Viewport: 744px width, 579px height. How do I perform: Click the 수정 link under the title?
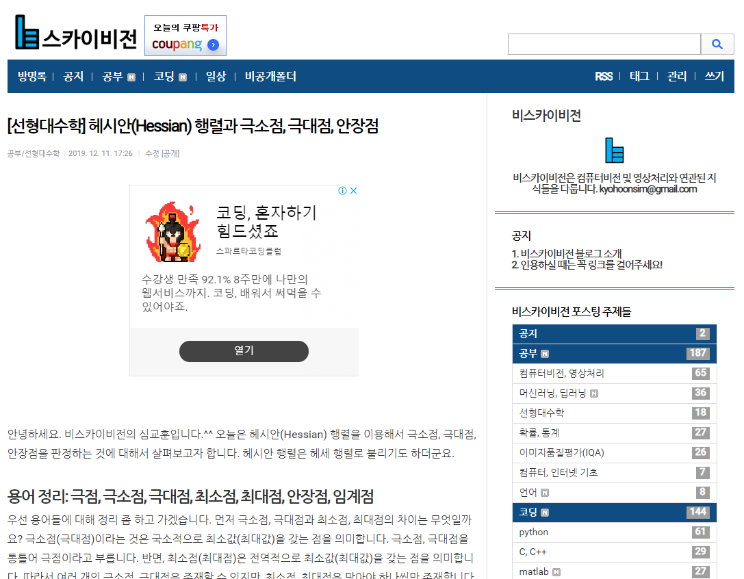coord(152,153)
